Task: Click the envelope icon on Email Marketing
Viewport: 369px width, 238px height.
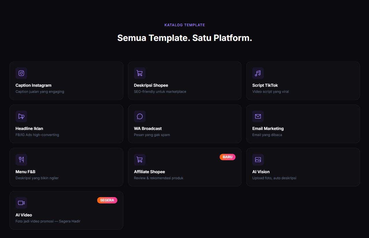Action: pyautogui.click(x=258, y=116)
